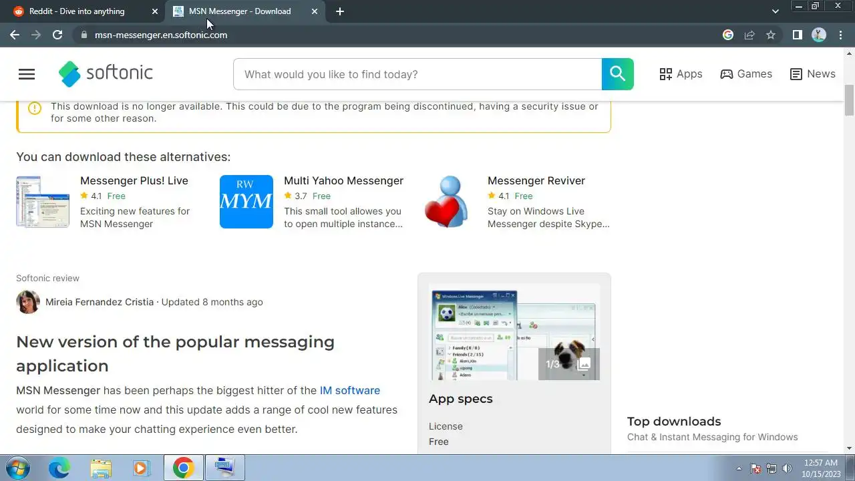Reload the current page
Image resolution: width=855 pixels, height=481 pixels.
tap(57, 35)
